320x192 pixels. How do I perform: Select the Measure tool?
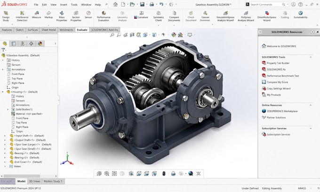pos(37,15)
